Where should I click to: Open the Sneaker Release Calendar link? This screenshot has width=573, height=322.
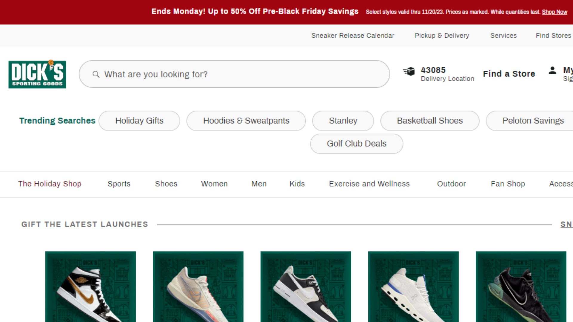[x=353, y=35]
